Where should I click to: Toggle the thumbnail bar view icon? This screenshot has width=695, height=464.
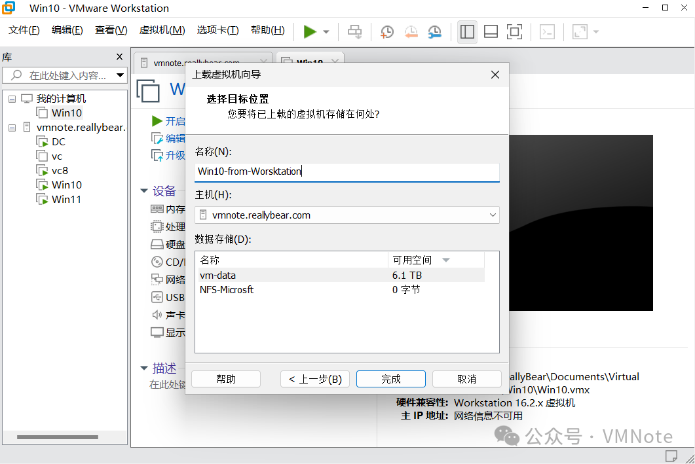pyautogui.click(x=491, y=31)
